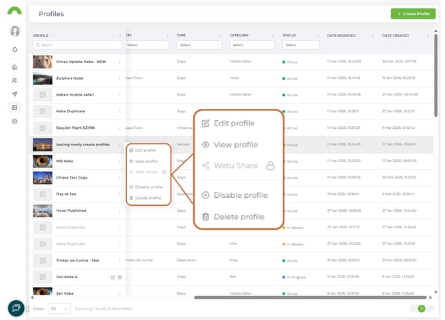Click the edit icon on Rail Keba A row

[112, 277]
